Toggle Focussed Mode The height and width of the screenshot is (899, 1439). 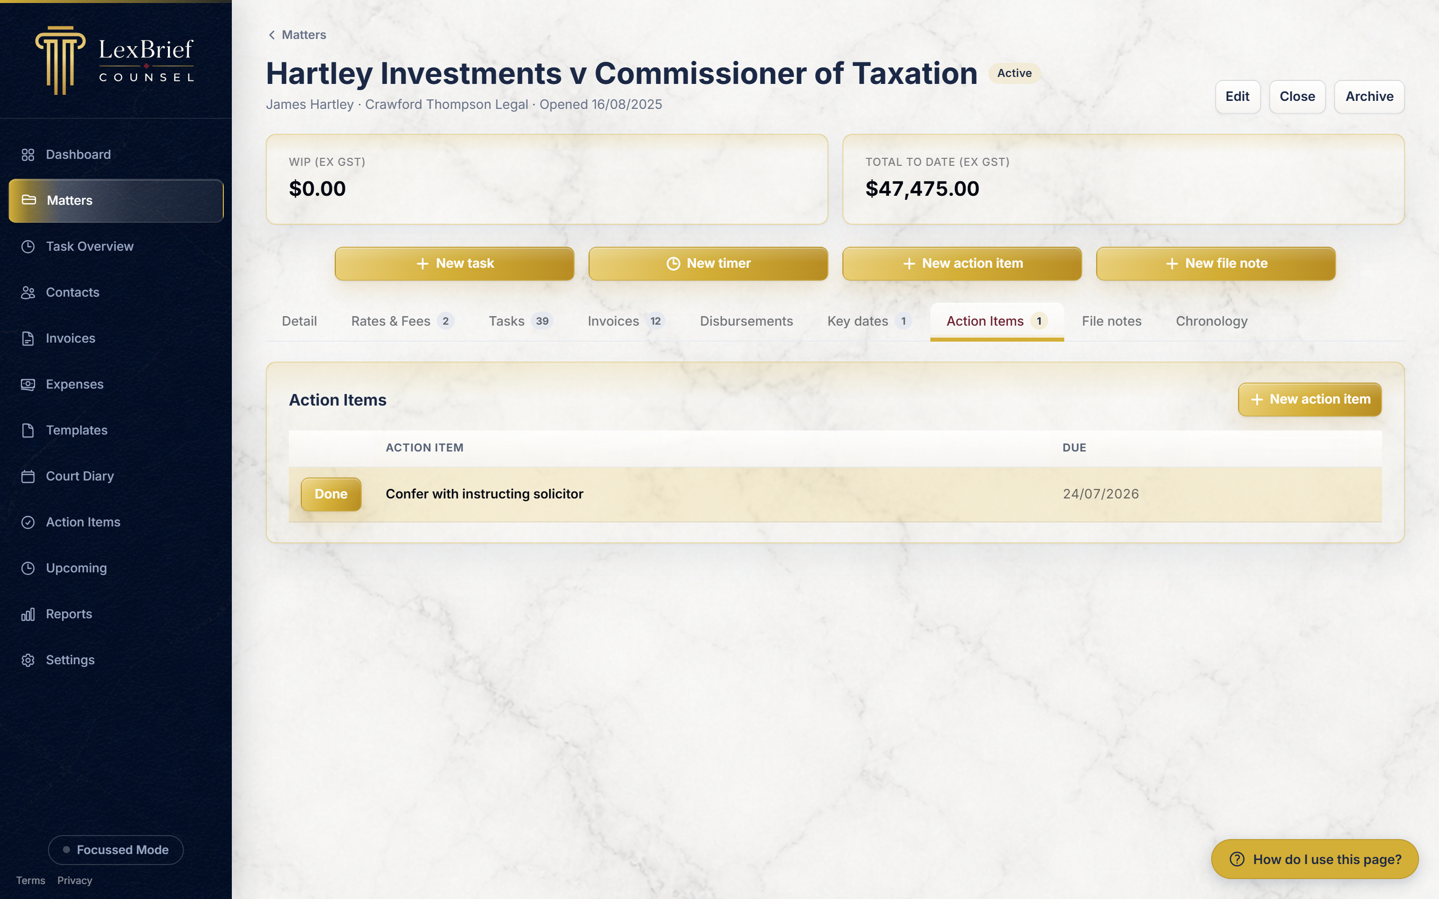pos(116,850)
